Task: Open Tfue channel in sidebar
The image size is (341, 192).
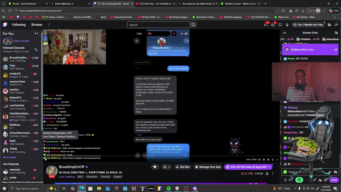Action: point(21,67)
